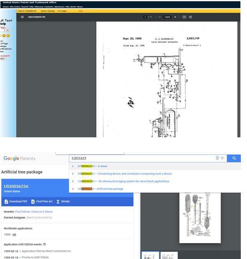Go to previous page using left yellow arrow
The image size is (247, 259).
coord(4,36)
